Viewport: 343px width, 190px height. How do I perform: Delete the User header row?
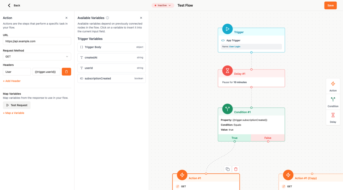(x=66, y=71)
